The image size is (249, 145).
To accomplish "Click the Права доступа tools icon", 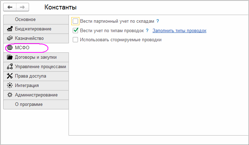I will pos(10,76).
